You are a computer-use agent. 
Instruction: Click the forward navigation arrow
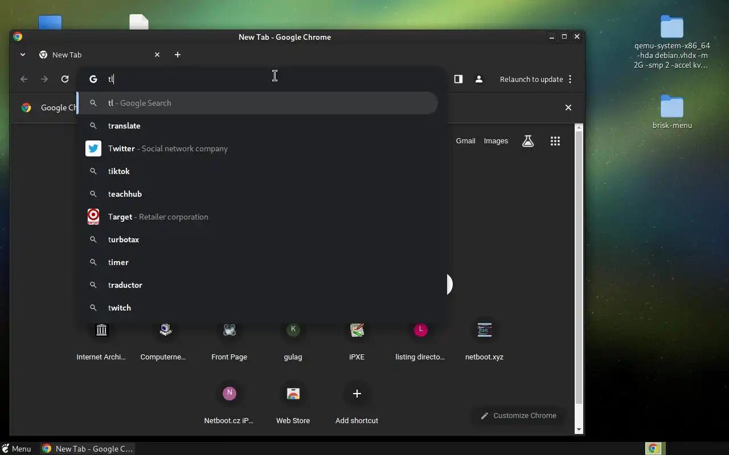(x=44, y=79)
